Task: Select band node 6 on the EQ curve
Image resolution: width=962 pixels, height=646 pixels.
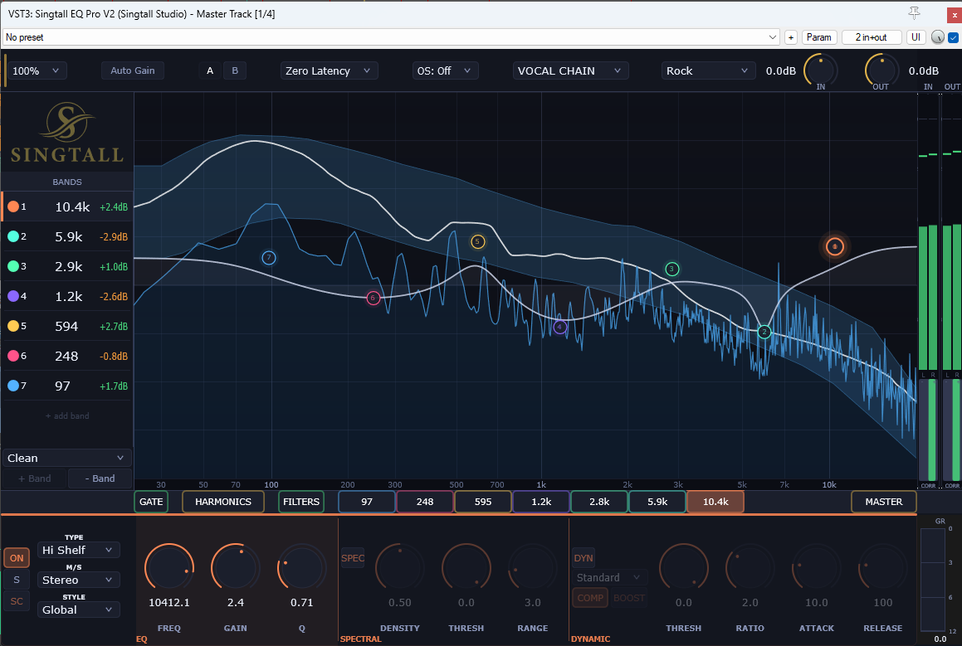Action: point(373,298)
